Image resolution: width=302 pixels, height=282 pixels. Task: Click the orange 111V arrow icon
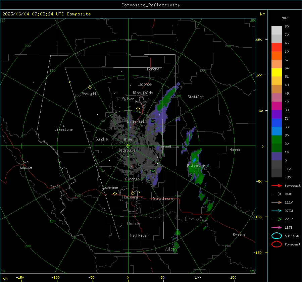[x=276, y=202]
